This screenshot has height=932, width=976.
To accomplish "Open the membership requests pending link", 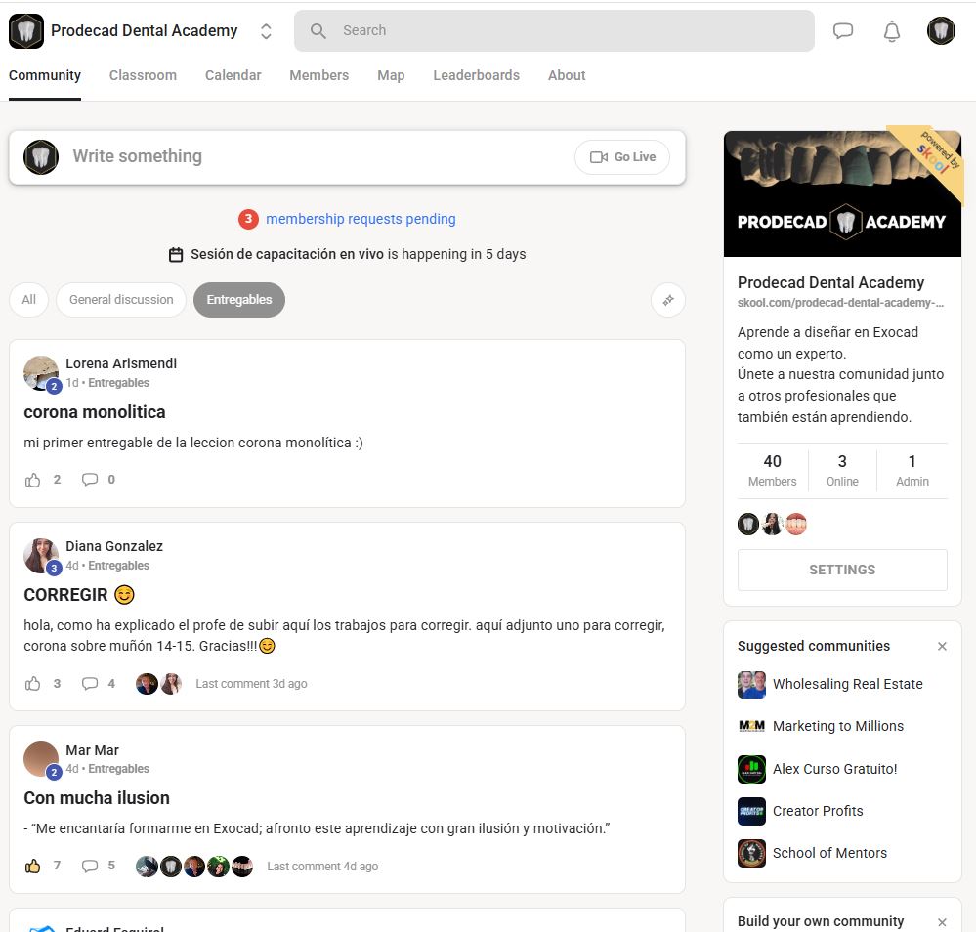I will coord(361,219).
